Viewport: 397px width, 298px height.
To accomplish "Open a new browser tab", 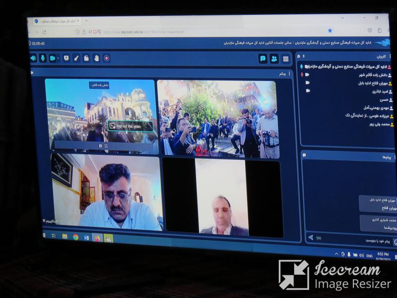I will click(x=86, y=20).
